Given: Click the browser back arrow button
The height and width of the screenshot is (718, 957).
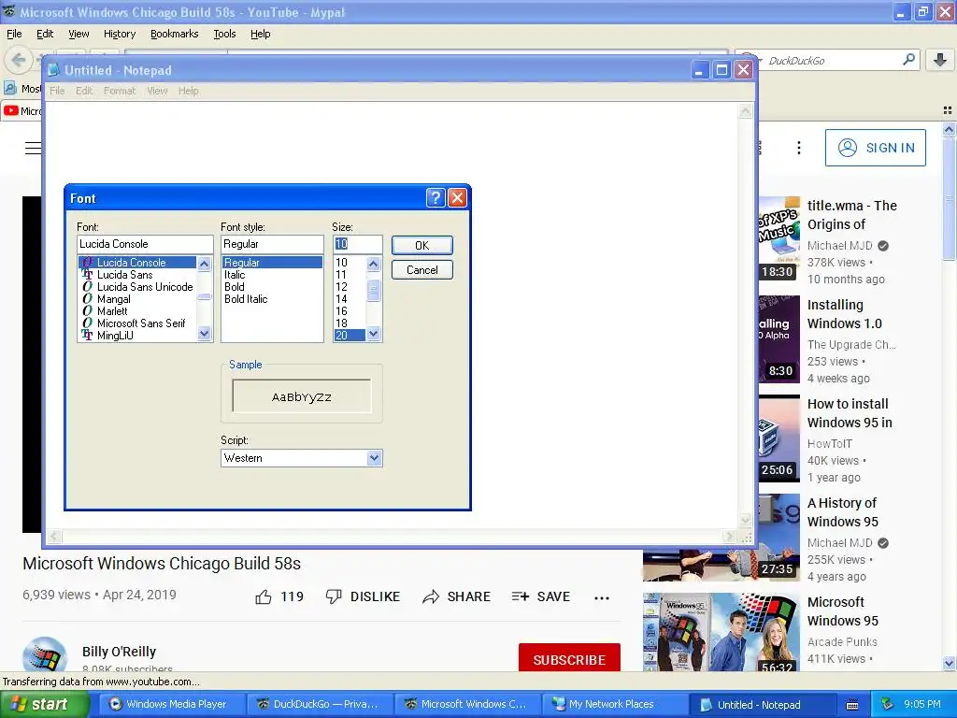Looking at the screenshot, I should pos(19,60).
